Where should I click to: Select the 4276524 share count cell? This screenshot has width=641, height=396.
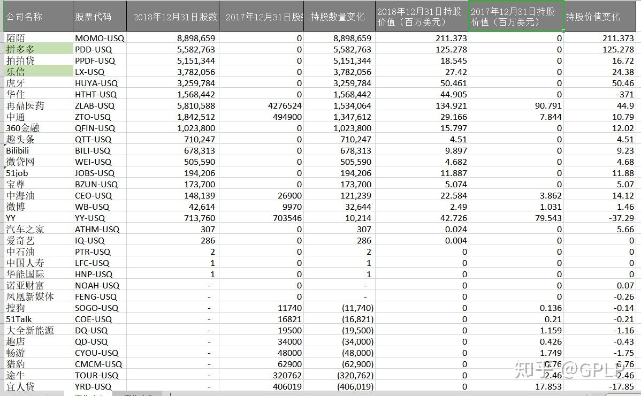(262, 105)
